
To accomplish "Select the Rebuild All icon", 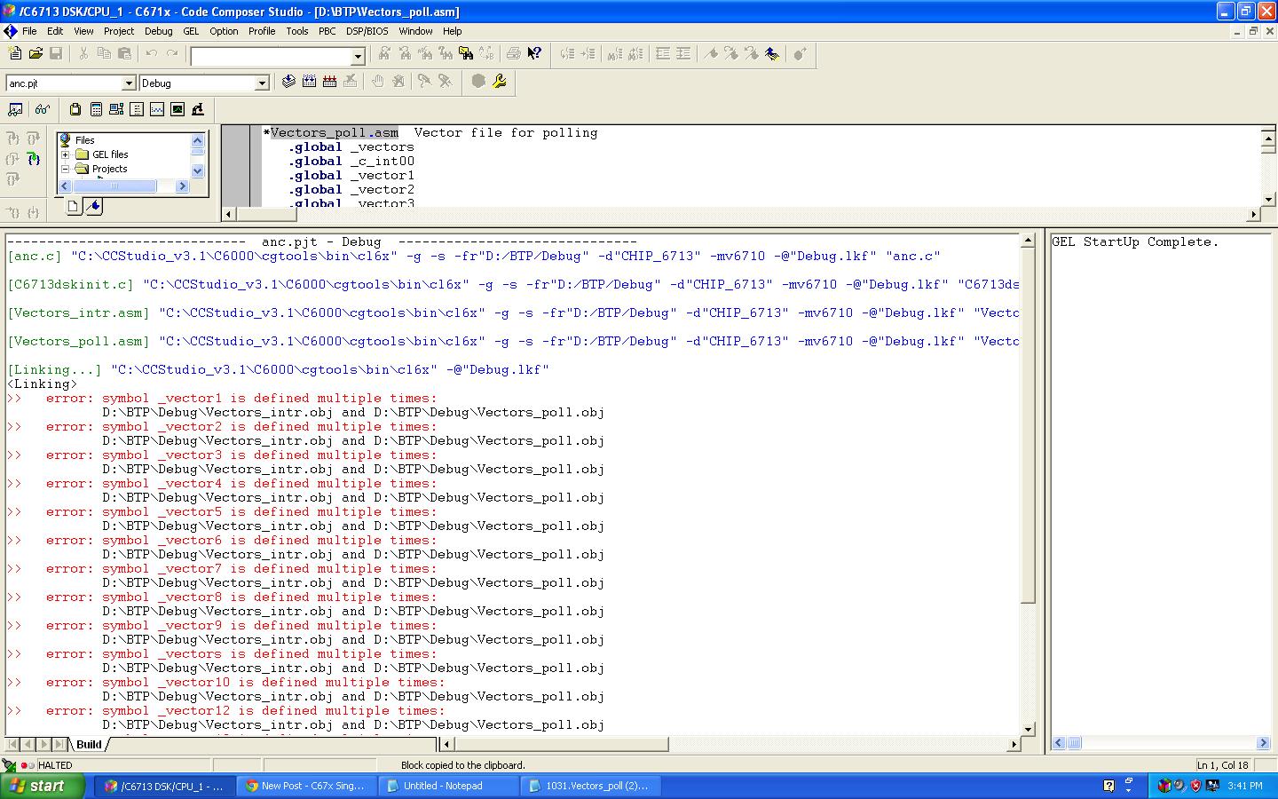I will (x=329, y=83).
